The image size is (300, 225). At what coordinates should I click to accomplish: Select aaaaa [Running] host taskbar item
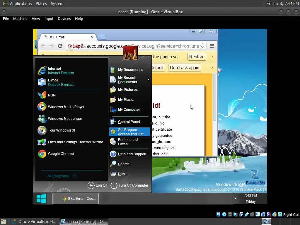[x=84, y=221]
